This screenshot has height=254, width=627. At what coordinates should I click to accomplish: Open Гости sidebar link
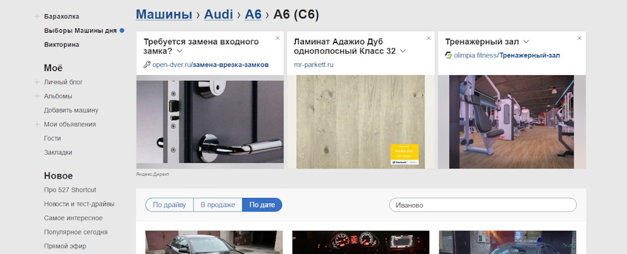pos(52,138)
